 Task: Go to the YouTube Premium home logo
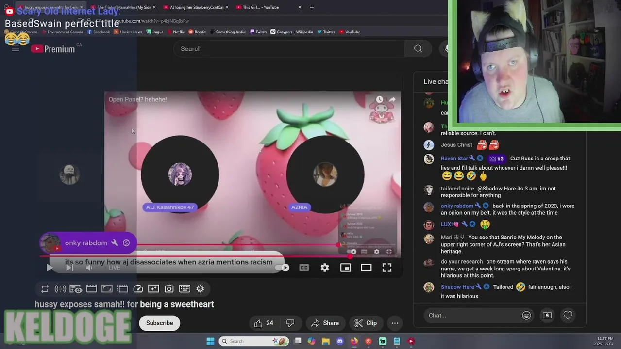click(x=53, y=48)
